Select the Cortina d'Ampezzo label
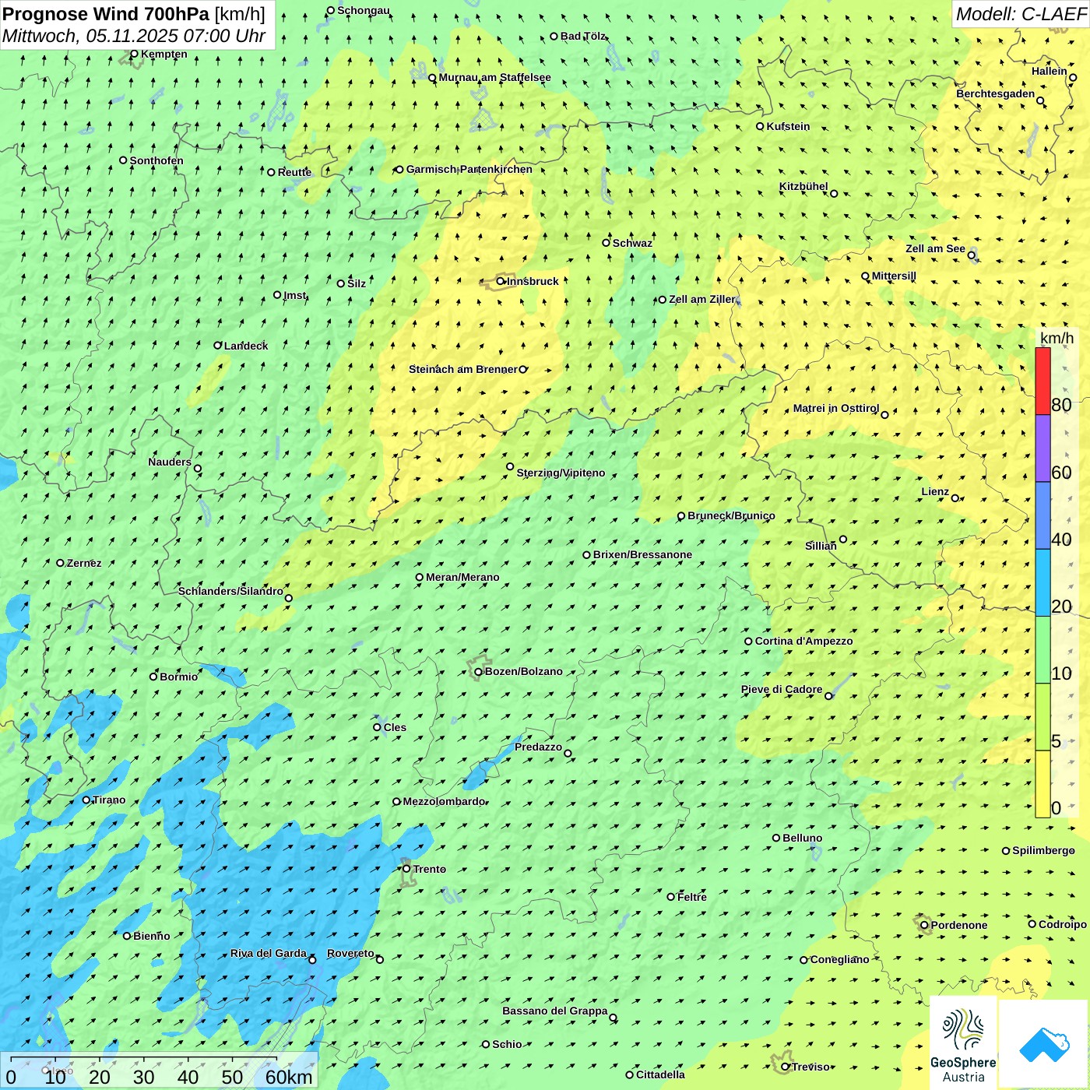 click(x=804, y=642)
